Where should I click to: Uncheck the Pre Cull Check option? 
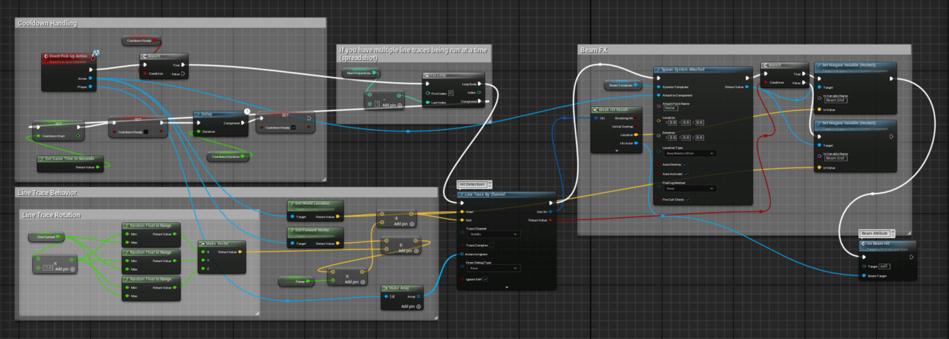(688, 200)
